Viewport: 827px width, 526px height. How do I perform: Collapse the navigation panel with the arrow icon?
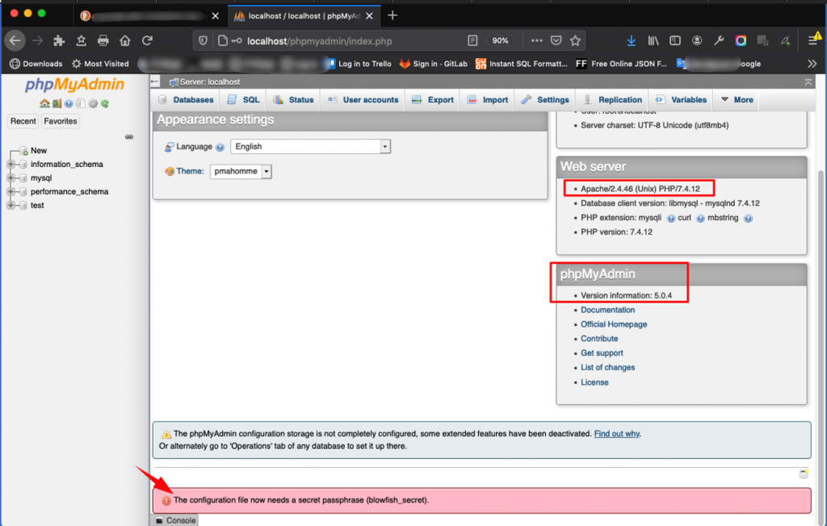pyautogui.click(x=155, y=81)
